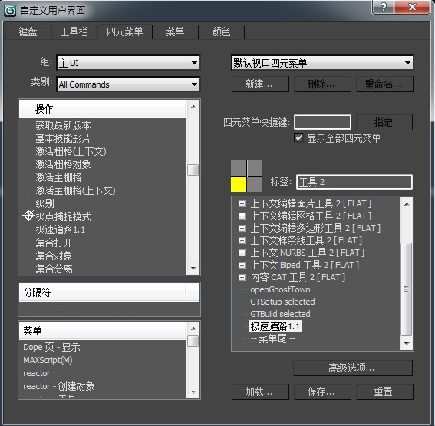Click the 标签 field containing 工具 2
Viewport: 435px width, 426px height.
(x=354, y=182)
